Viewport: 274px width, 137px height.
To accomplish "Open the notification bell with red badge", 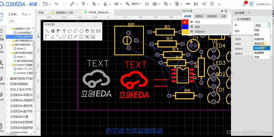I will pyautogui.click(x=245, y=4).
